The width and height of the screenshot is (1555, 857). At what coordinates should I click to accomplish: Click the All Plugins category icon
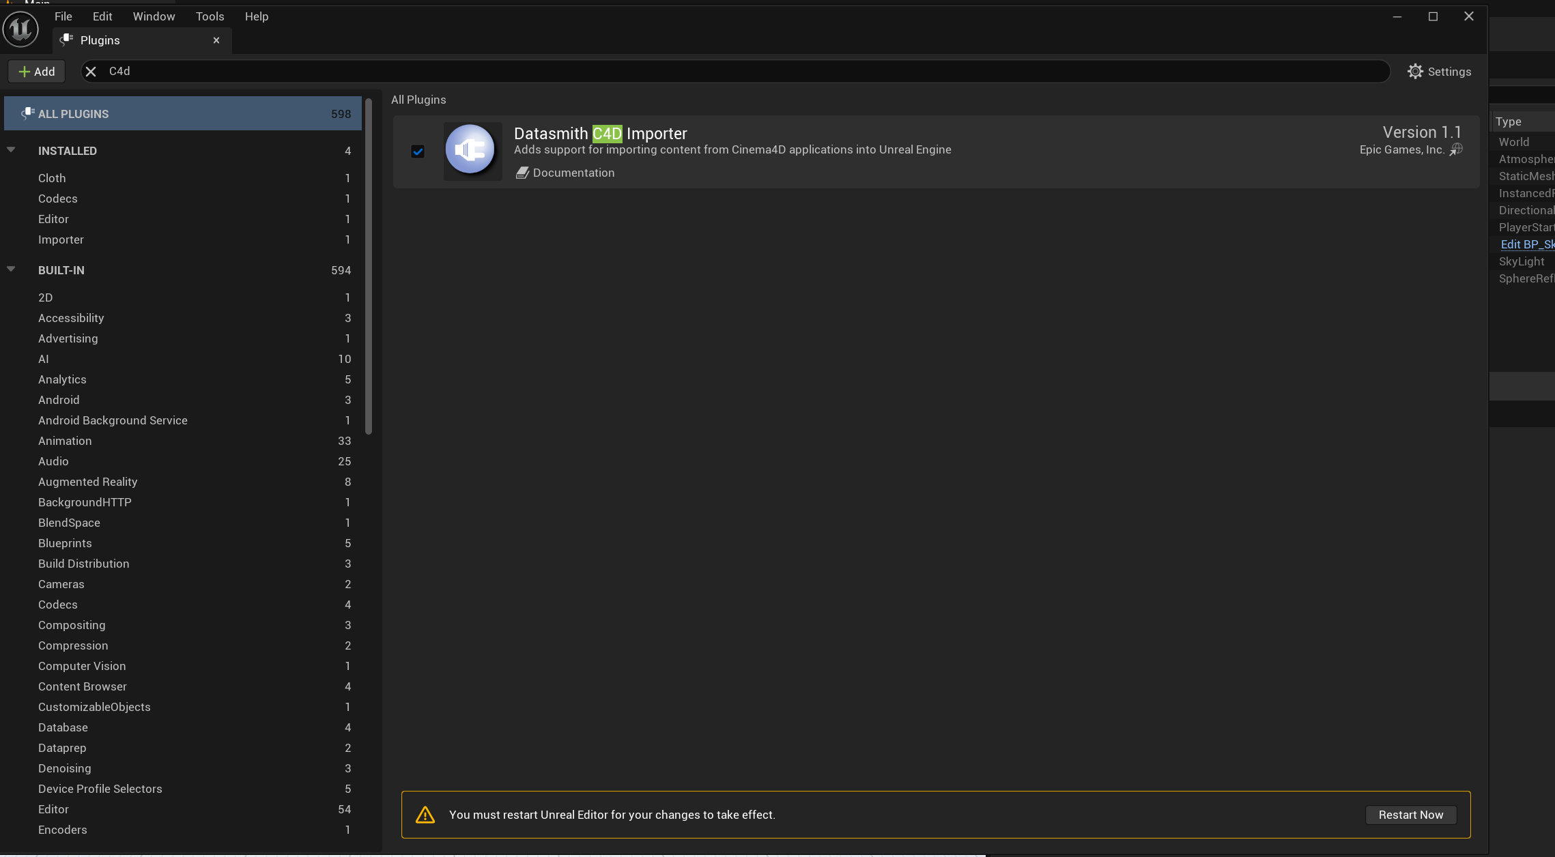27,113
